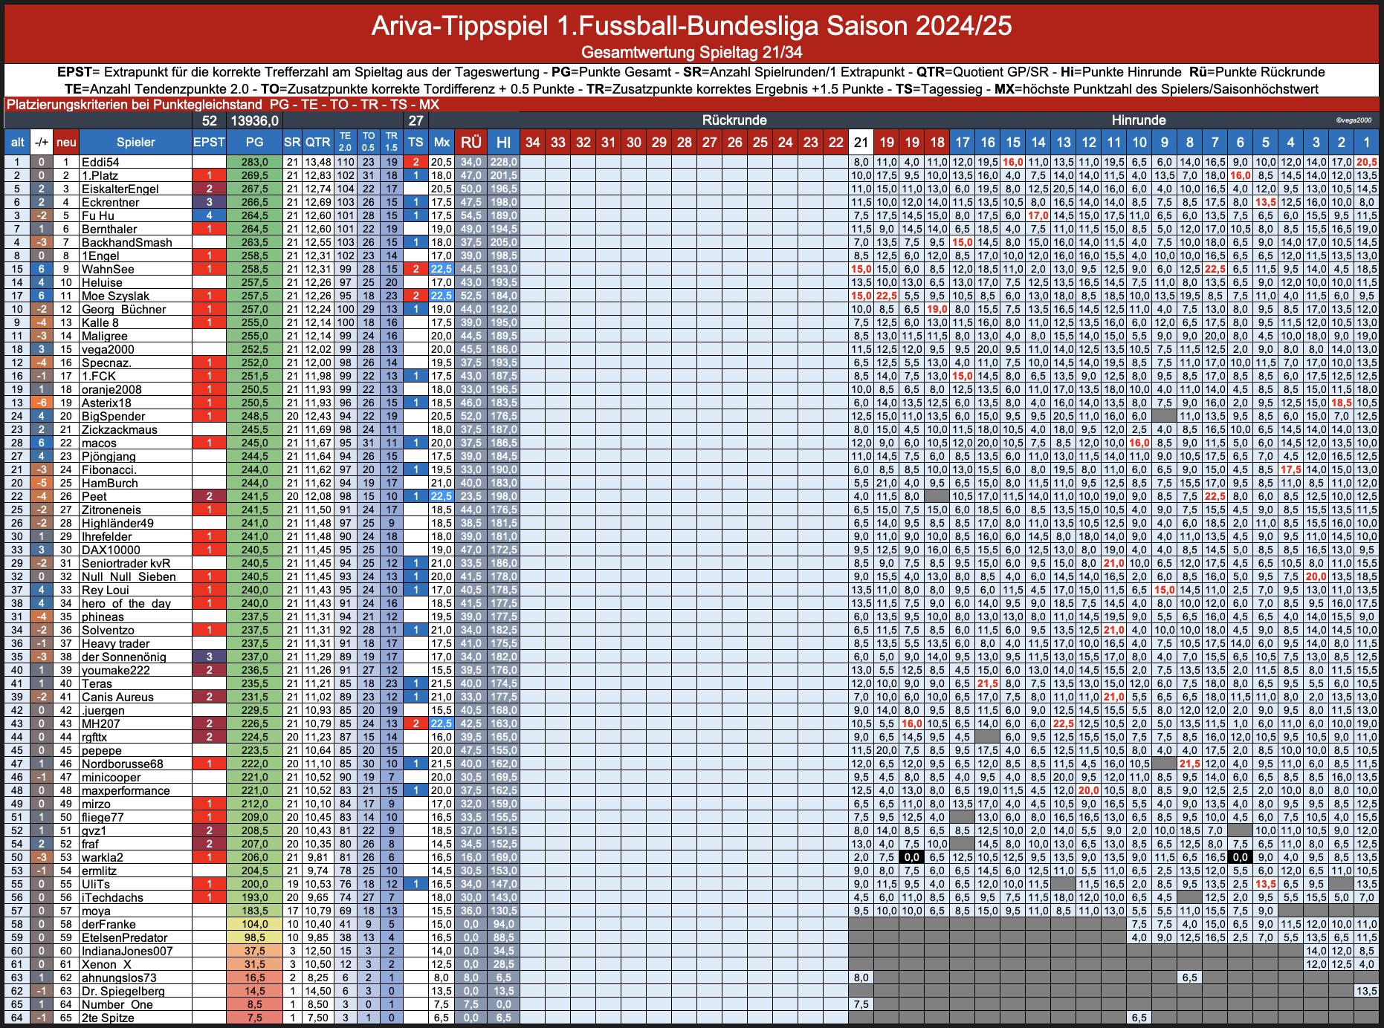Image resolution: width=1384 pixels, height=1028 pixels.
Task: Select the 'Spieler' column header
Action: 135,142
